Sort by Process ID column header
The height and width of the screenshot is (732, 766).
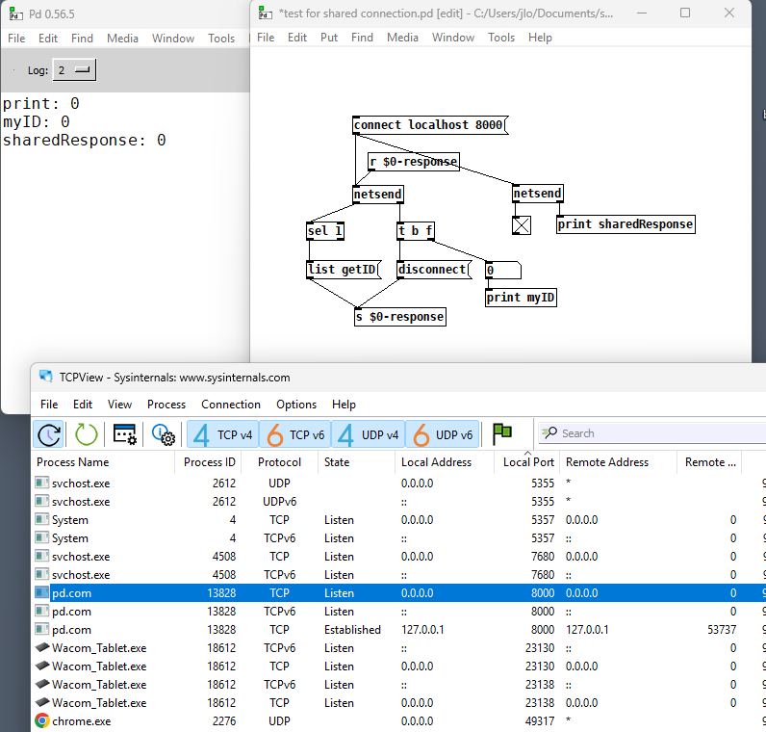click(x=210, y=462)
